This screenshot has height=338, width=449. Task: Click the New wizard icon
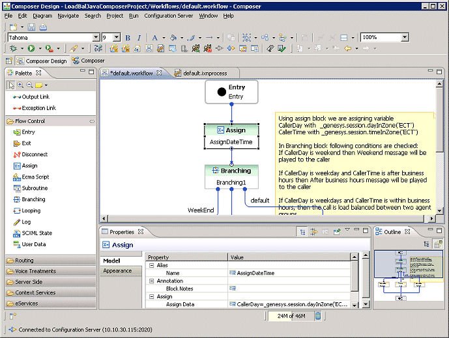pos(13,27)
